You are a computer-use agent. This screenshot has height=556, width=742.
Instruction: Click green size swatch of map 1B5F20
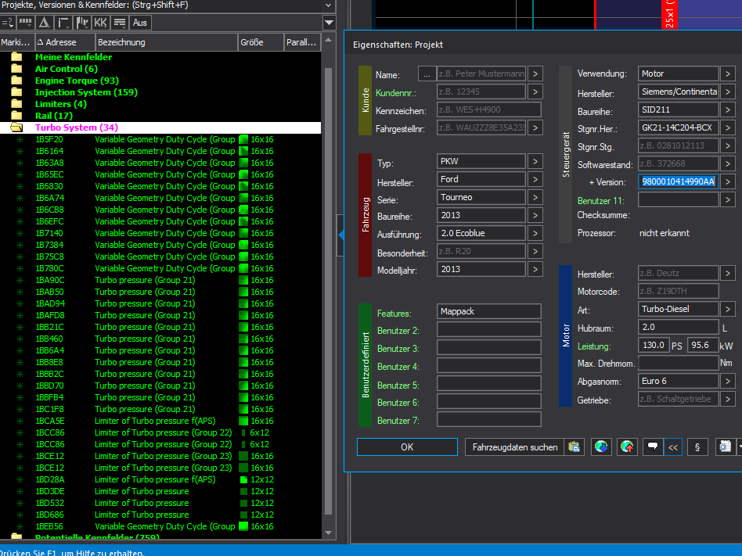(243, 139)
